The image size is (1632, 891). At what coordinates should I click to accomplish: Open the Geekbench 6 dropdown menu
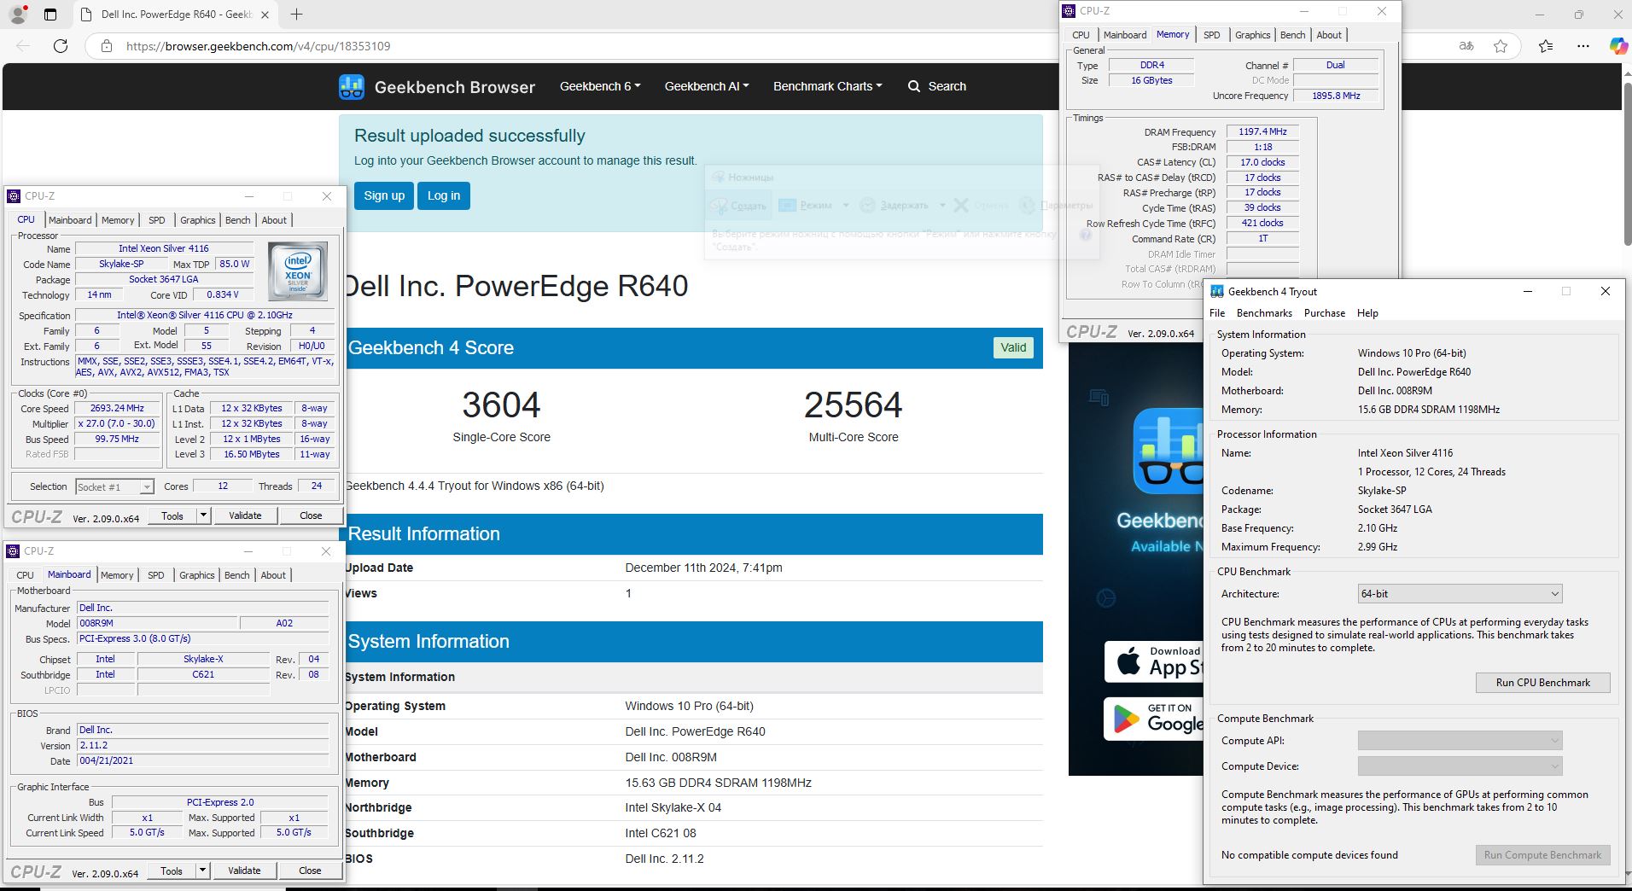click(x=600, y=86)
